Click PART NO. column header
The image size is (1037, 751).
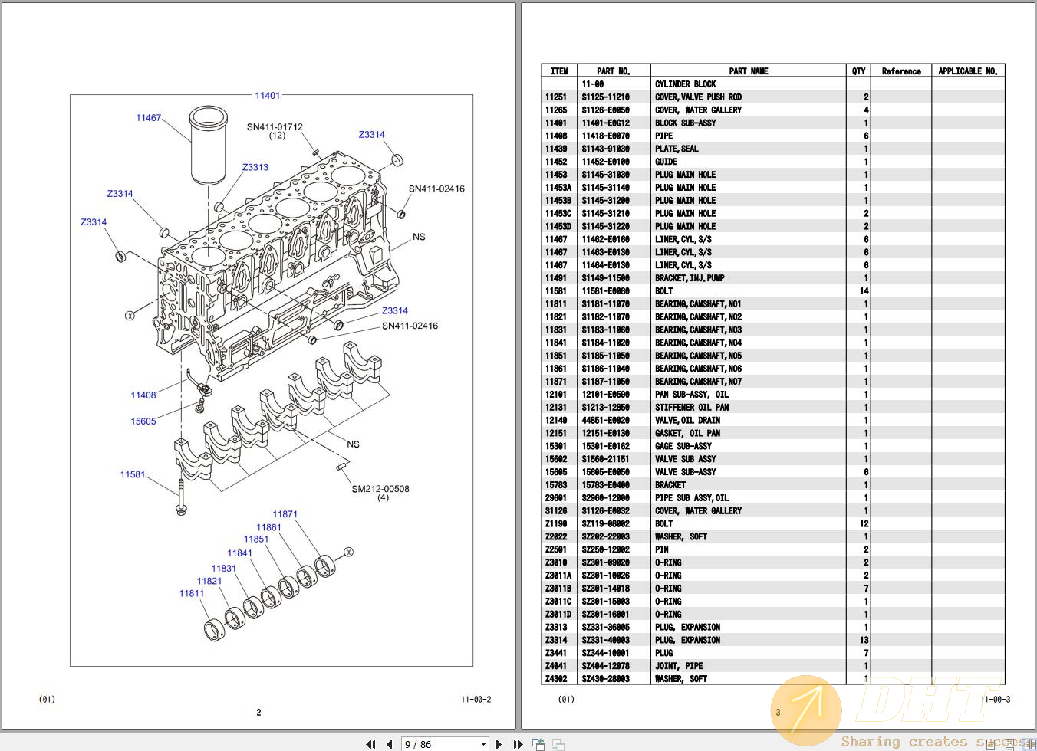[x=614, y=71]
